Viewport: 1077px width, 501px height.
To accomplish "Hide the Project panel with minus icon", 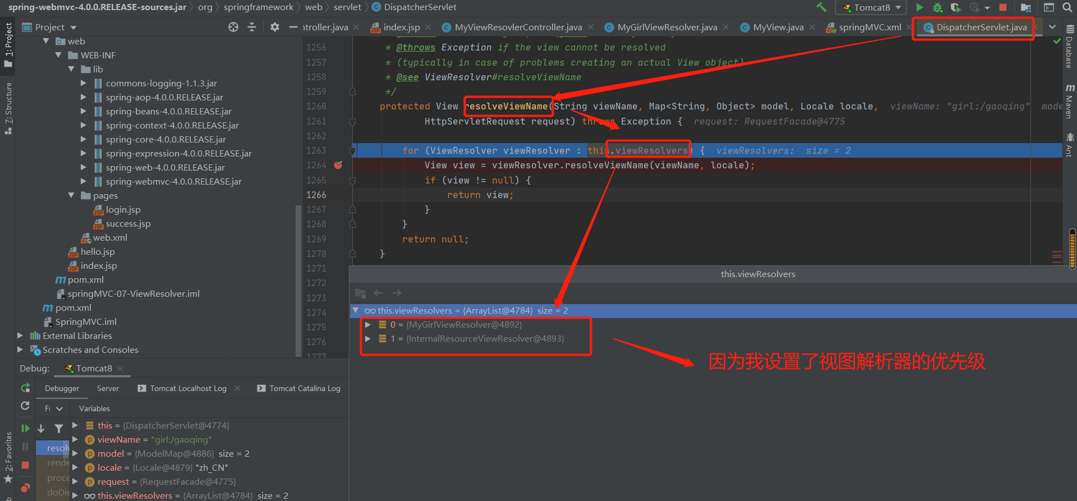I will point(293,27).
